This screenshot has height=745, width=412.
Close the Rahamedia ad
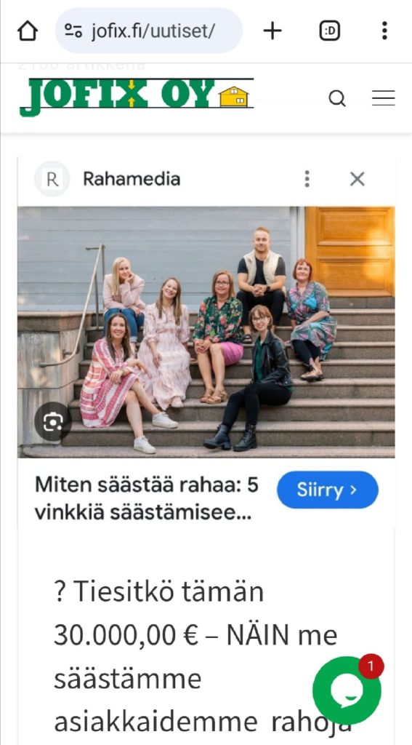[x=357, y=179]
